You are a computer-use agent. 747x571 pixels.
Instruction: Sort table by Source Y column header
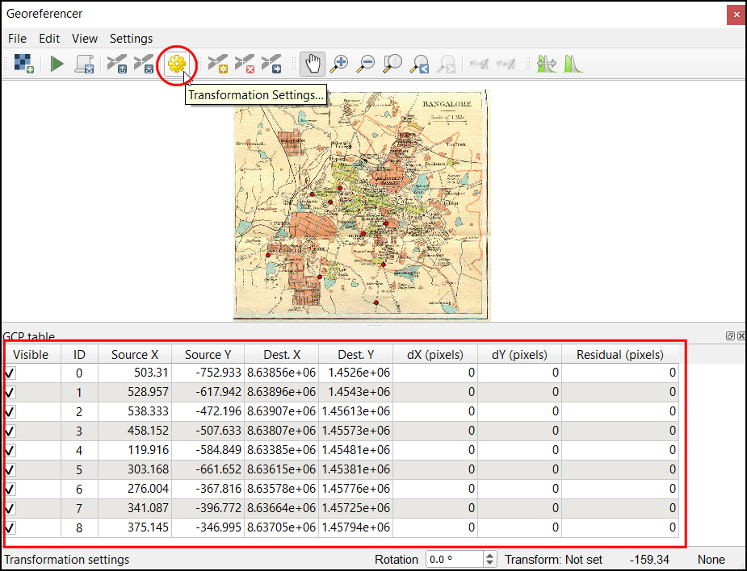(208, 355)
